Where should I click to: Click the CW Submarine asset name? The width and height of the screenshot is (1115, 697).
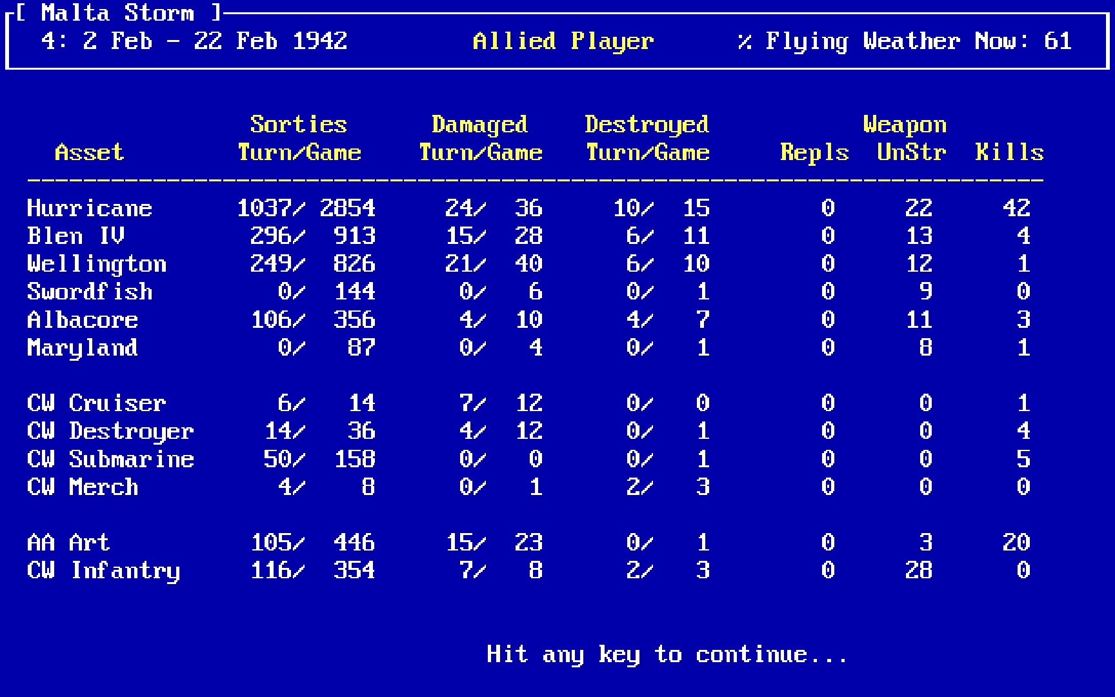(110, 460)
